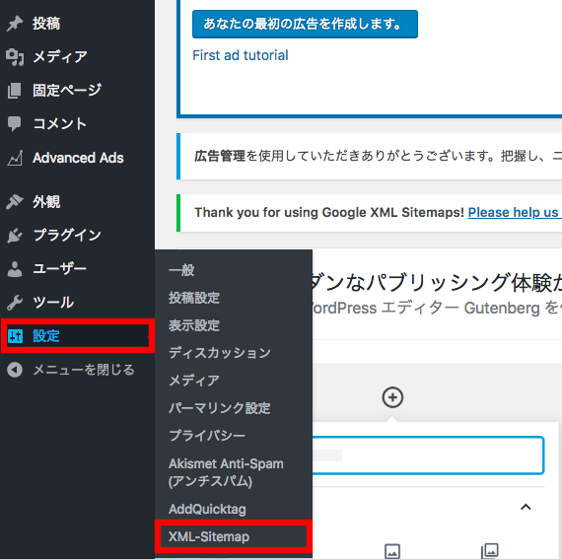Image resolution: width=562 pixels, height=559 pixels.
Task: Open Akismet Anti-Spam settings entry
Action: pos(226,472)
